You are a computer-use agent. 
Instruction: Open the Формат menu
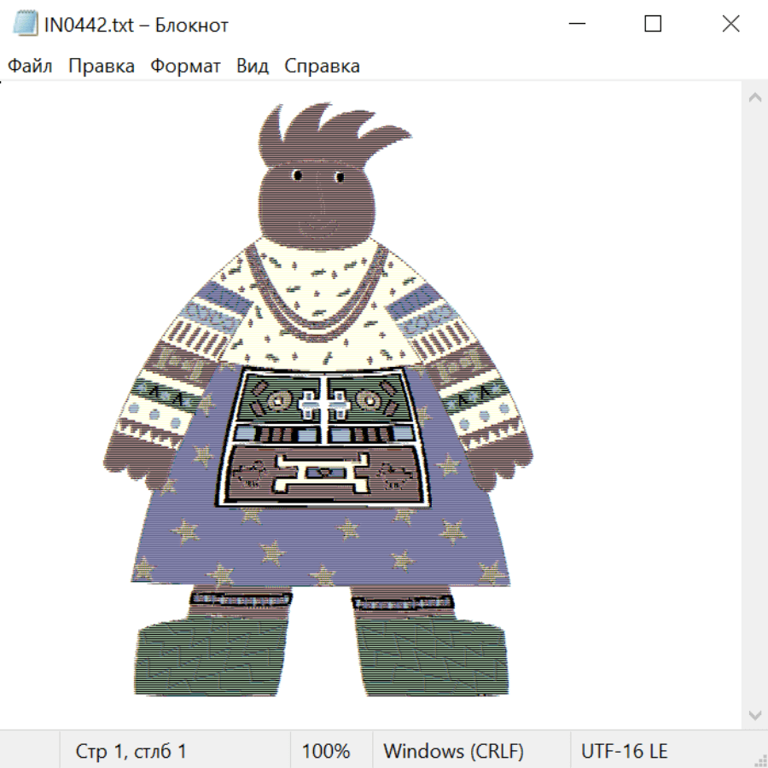point(185,67)
